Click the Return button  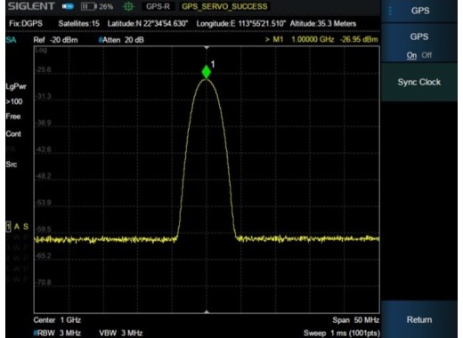419,319
